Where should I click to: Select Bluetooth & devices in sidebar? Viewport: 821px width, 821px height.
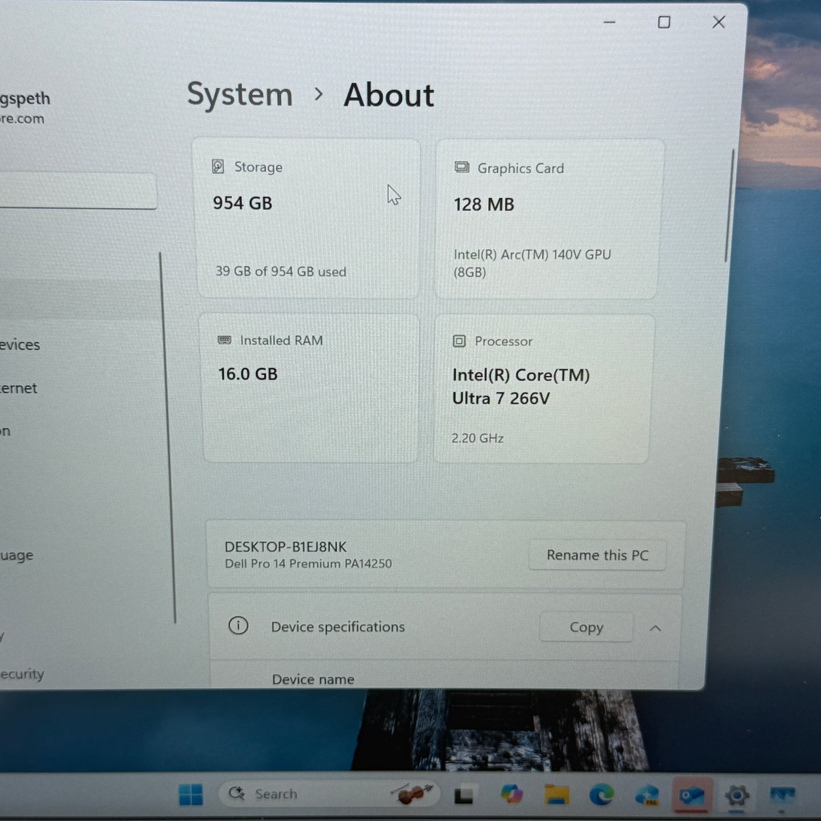(x=20, y=344)
